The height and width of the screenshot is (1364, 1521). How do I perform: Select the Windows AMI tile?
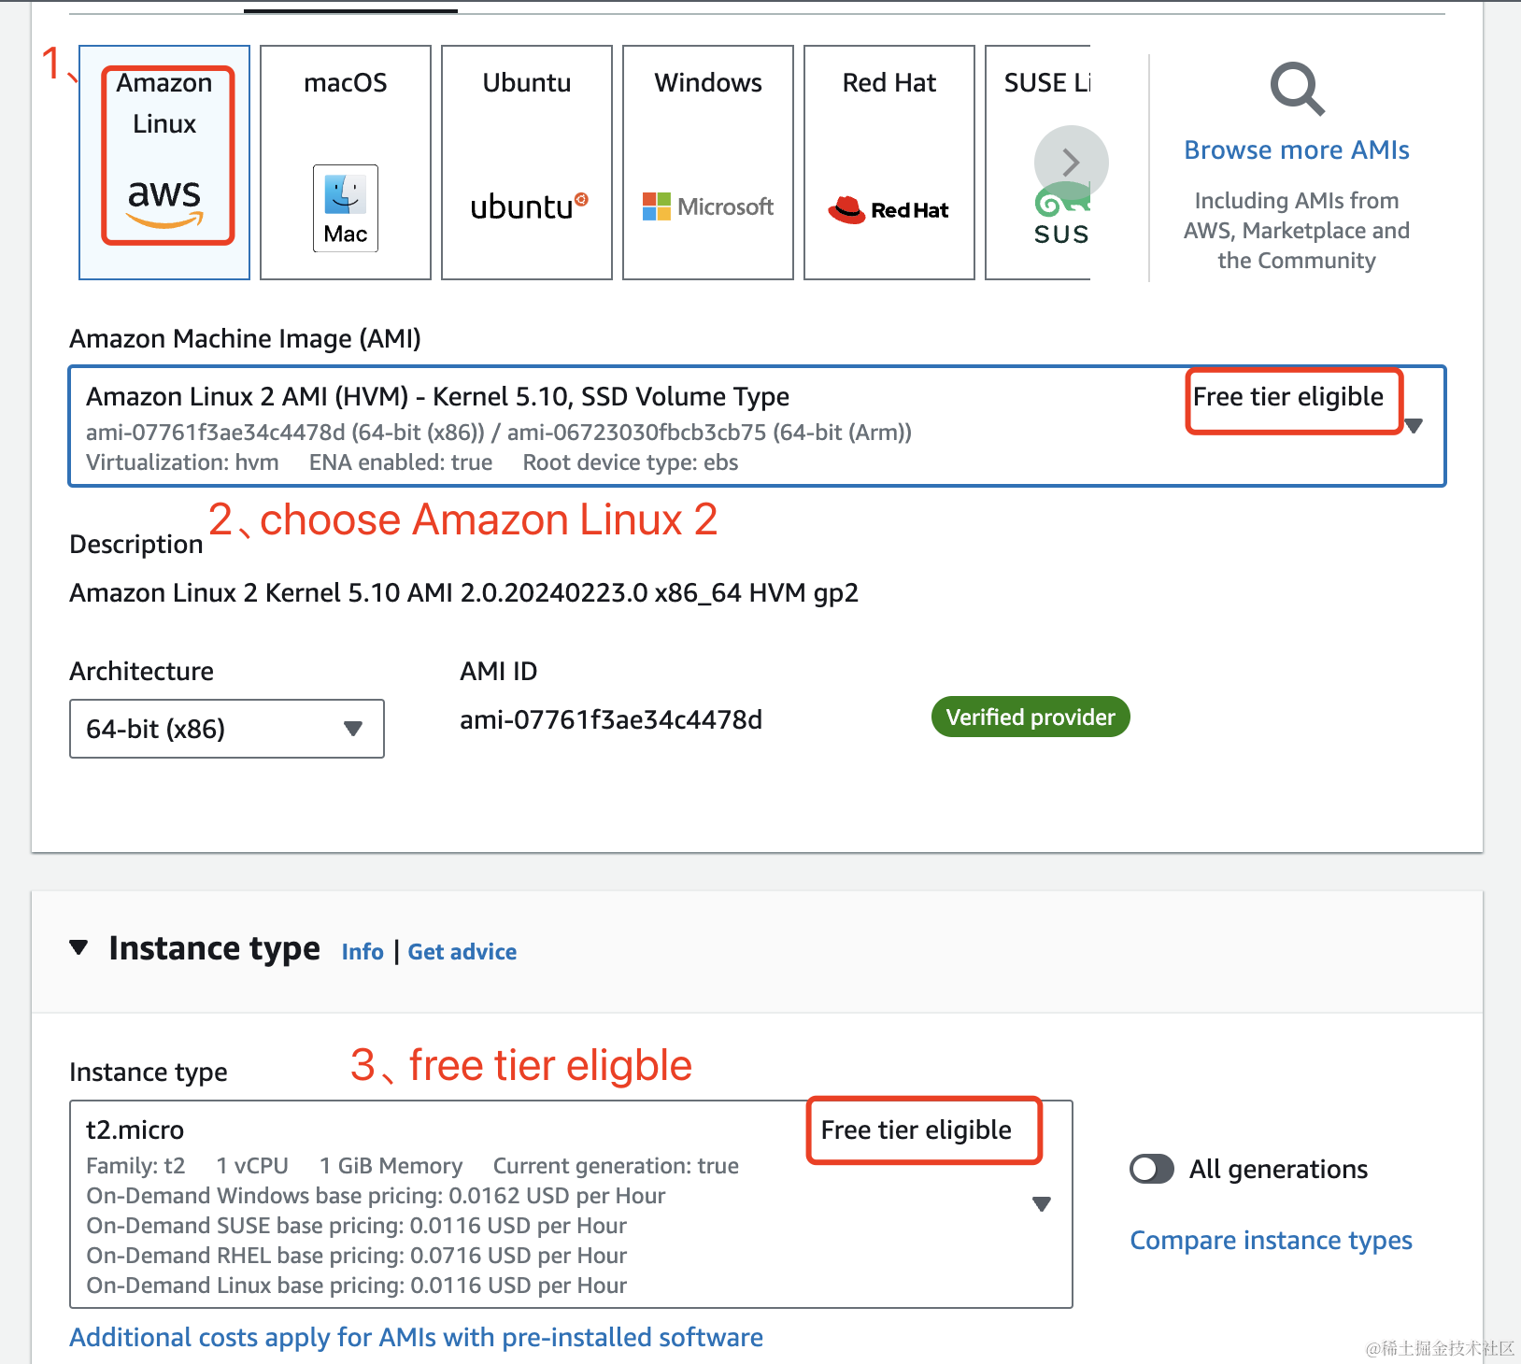708,163
